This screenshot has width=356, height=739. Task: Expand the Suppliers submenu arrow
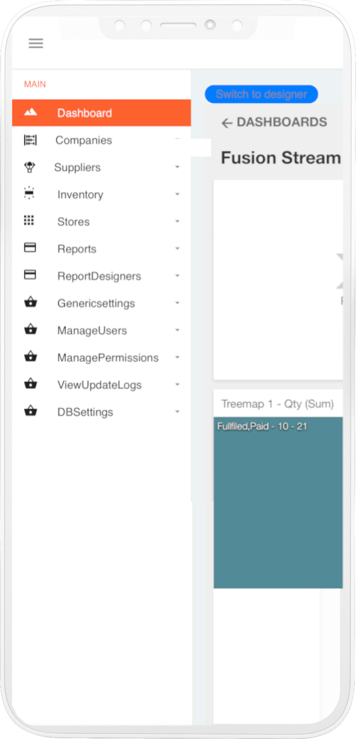(177, 167)
